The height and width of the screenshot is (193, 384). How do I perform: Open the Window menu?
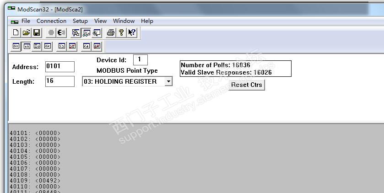click(124, 21)
